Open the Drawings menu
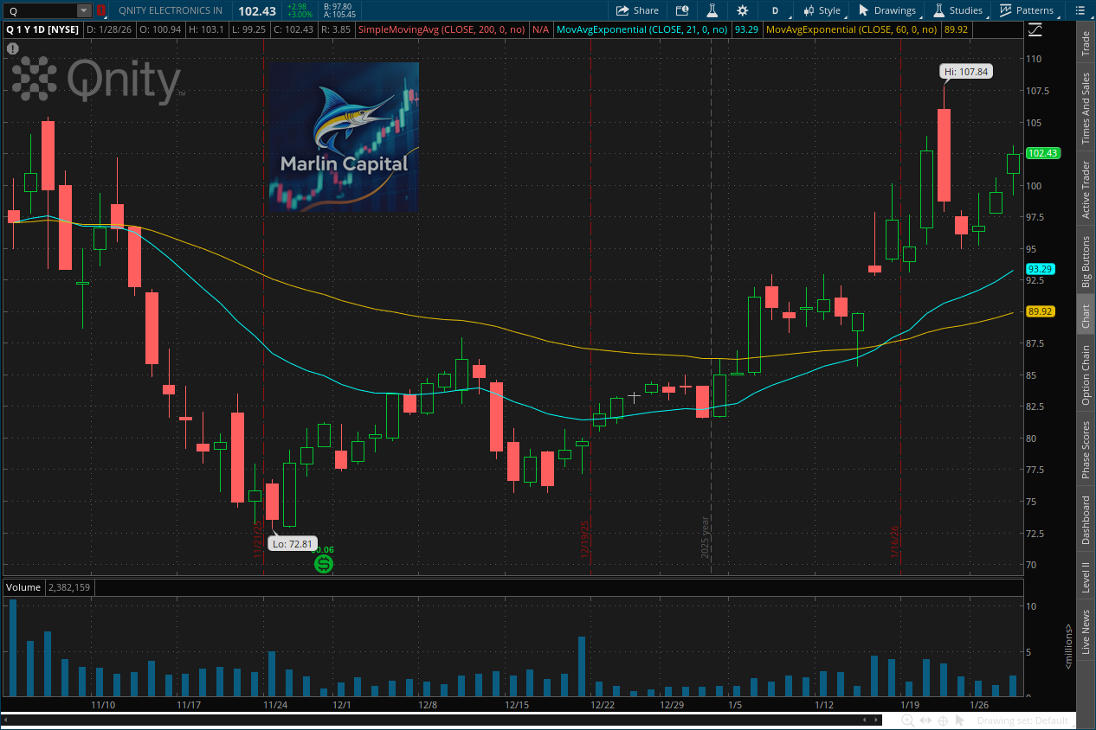This screenshot has height=730, width=1096. click(887, 10)
